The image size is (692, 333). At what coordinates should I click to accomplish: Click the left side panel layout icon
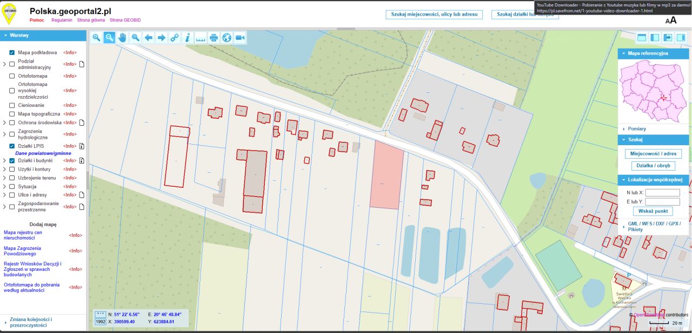[655, 37]
